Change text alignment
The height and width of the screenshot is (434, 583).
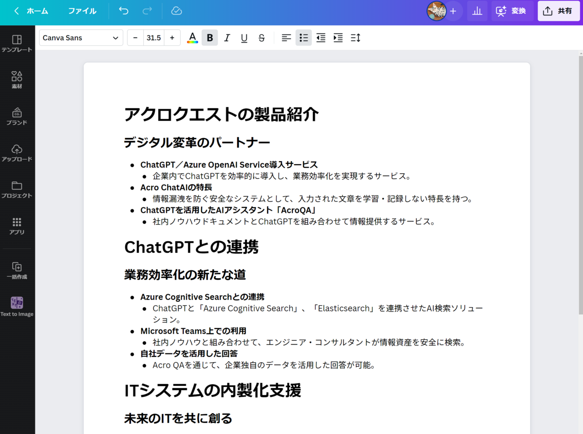tap(287, 38)
